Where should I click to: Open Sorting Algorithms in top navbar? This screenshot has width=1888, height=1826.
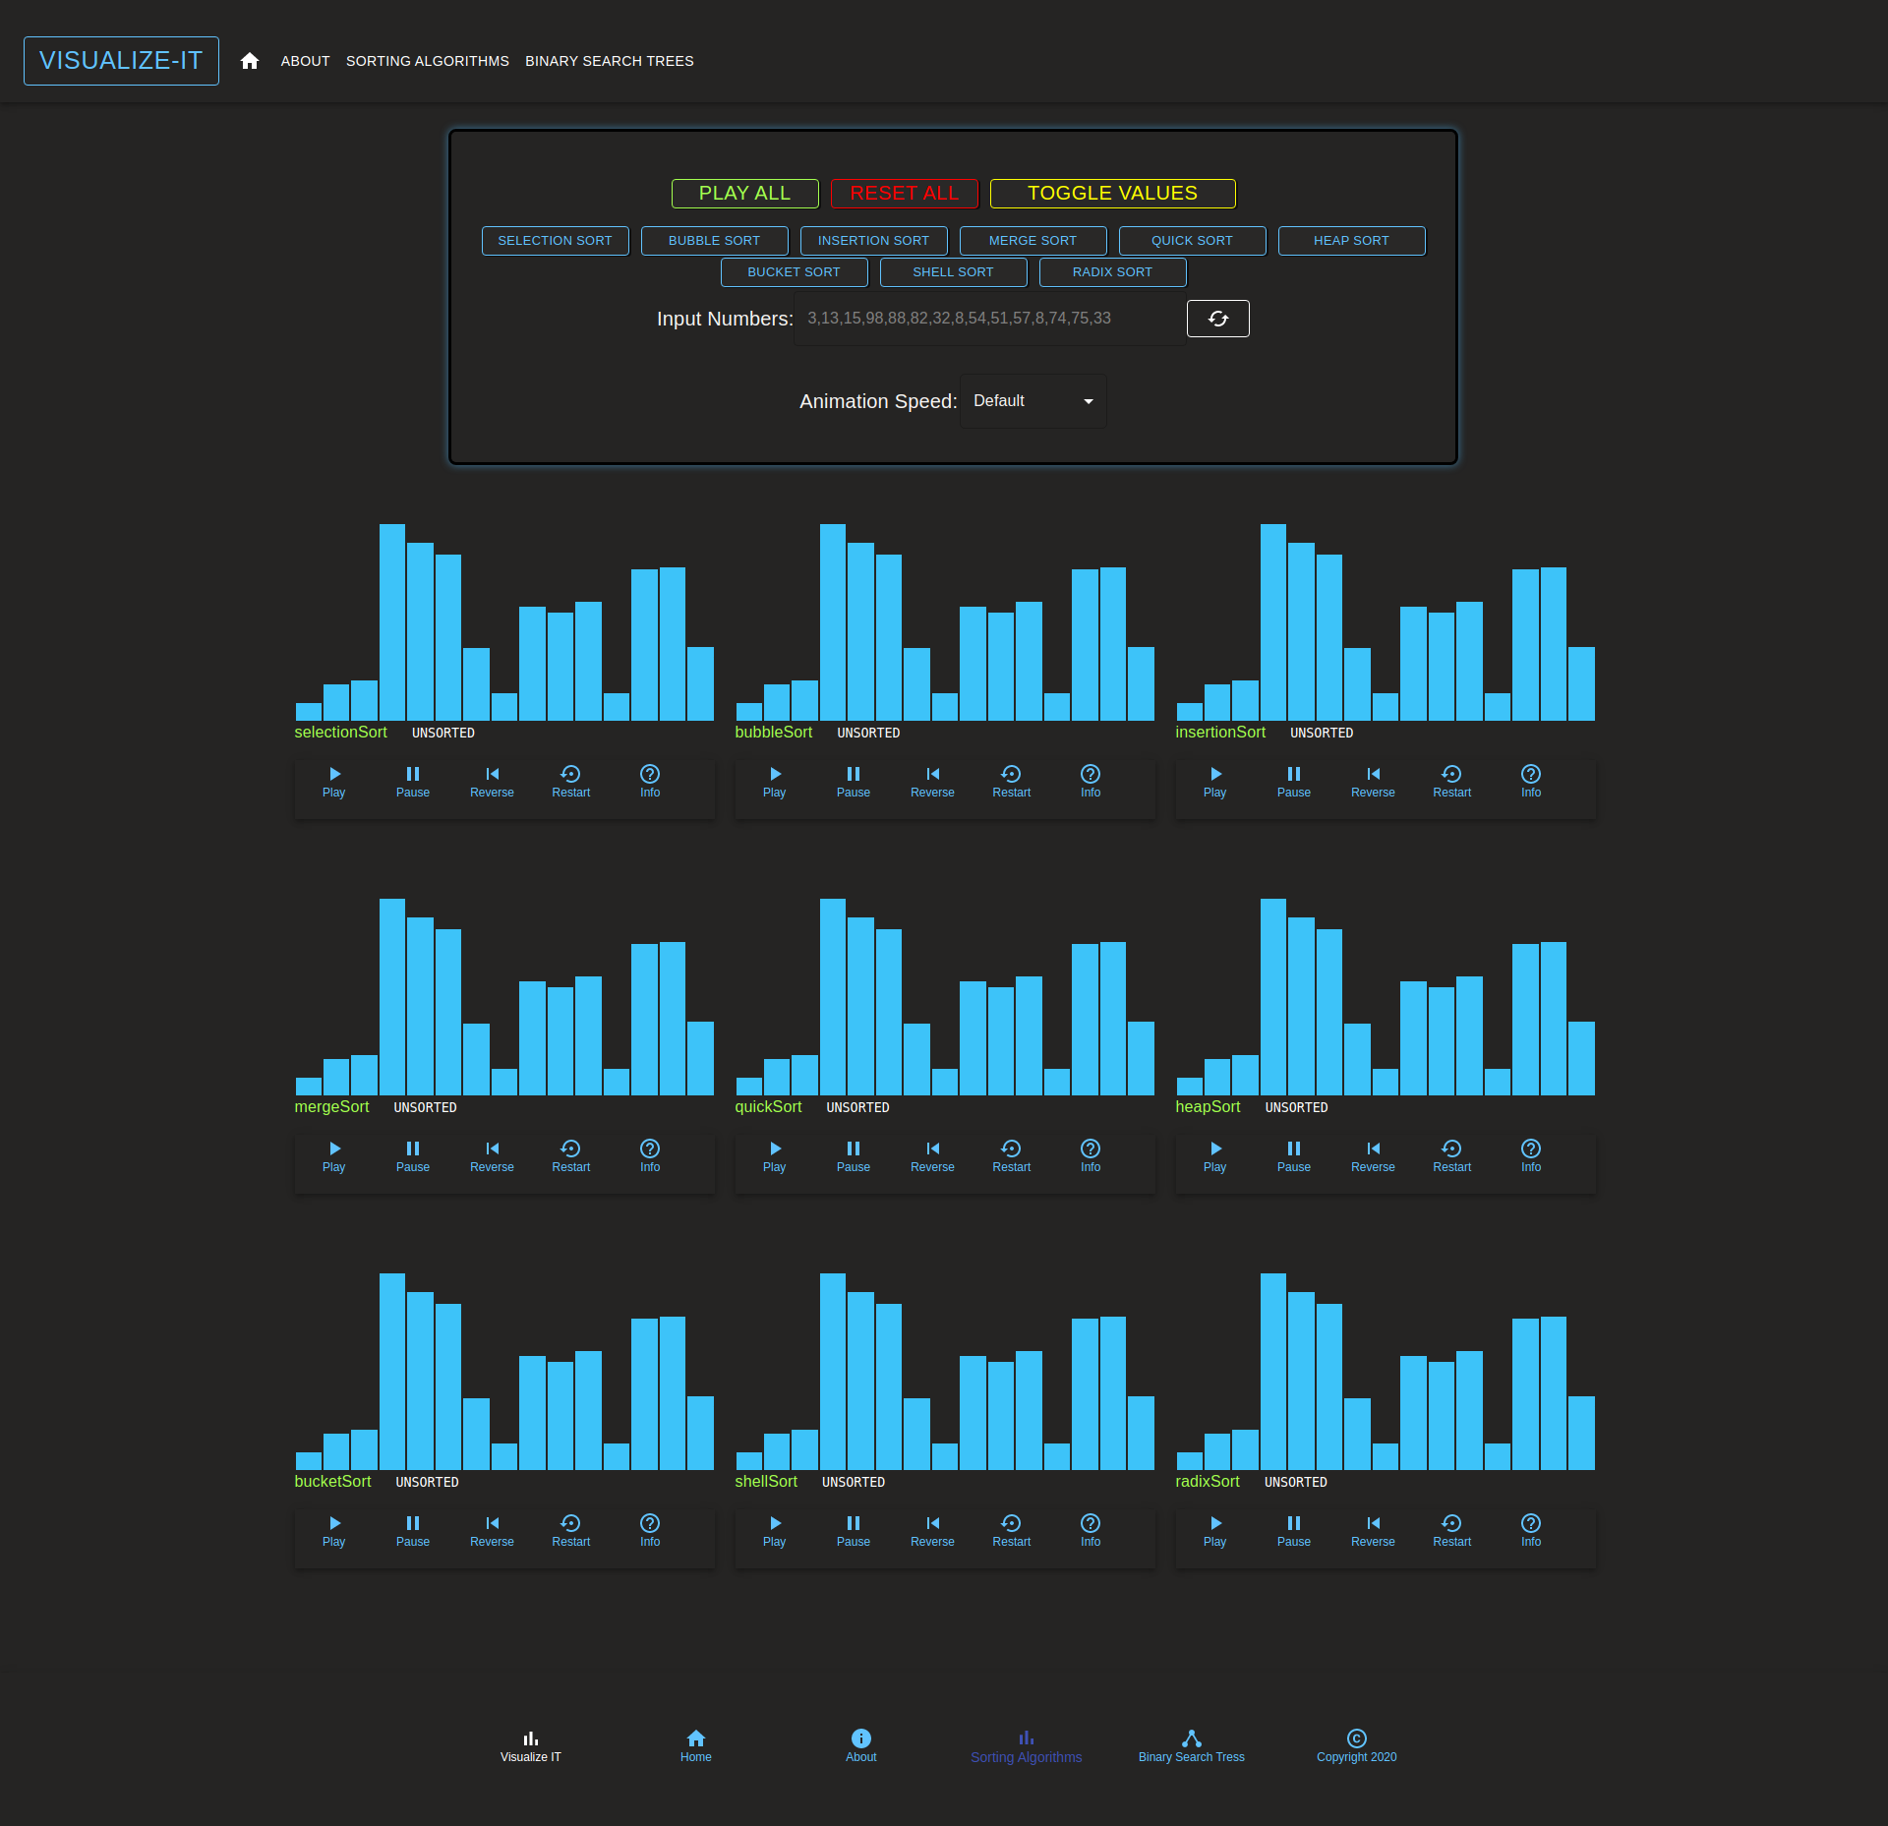(x=428, y=61)
